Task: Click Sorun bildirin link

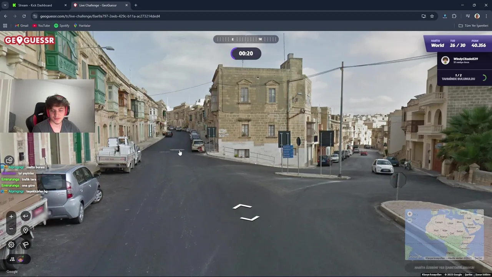Action: coord(483,275)
